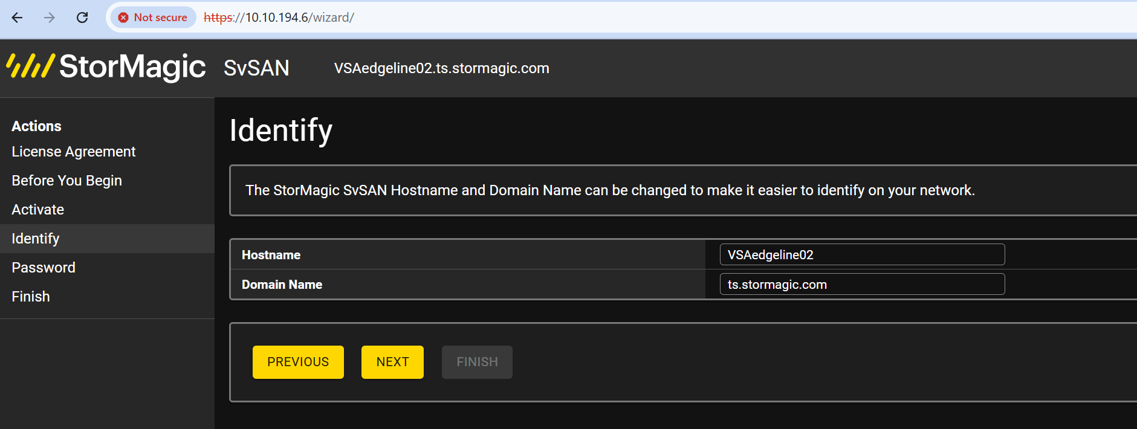Reload the wizard page

pyautogui.click(x=82, y=18)
